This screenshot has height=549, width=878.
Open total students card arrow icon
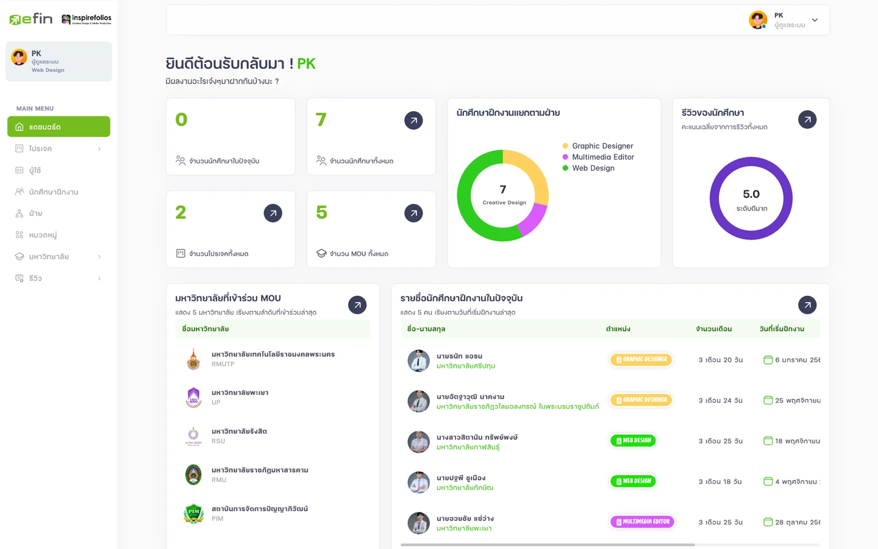[413, 120]
